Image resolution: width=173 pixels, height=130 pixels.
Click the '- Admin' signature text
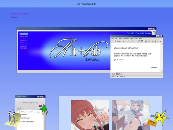[154, 67]
